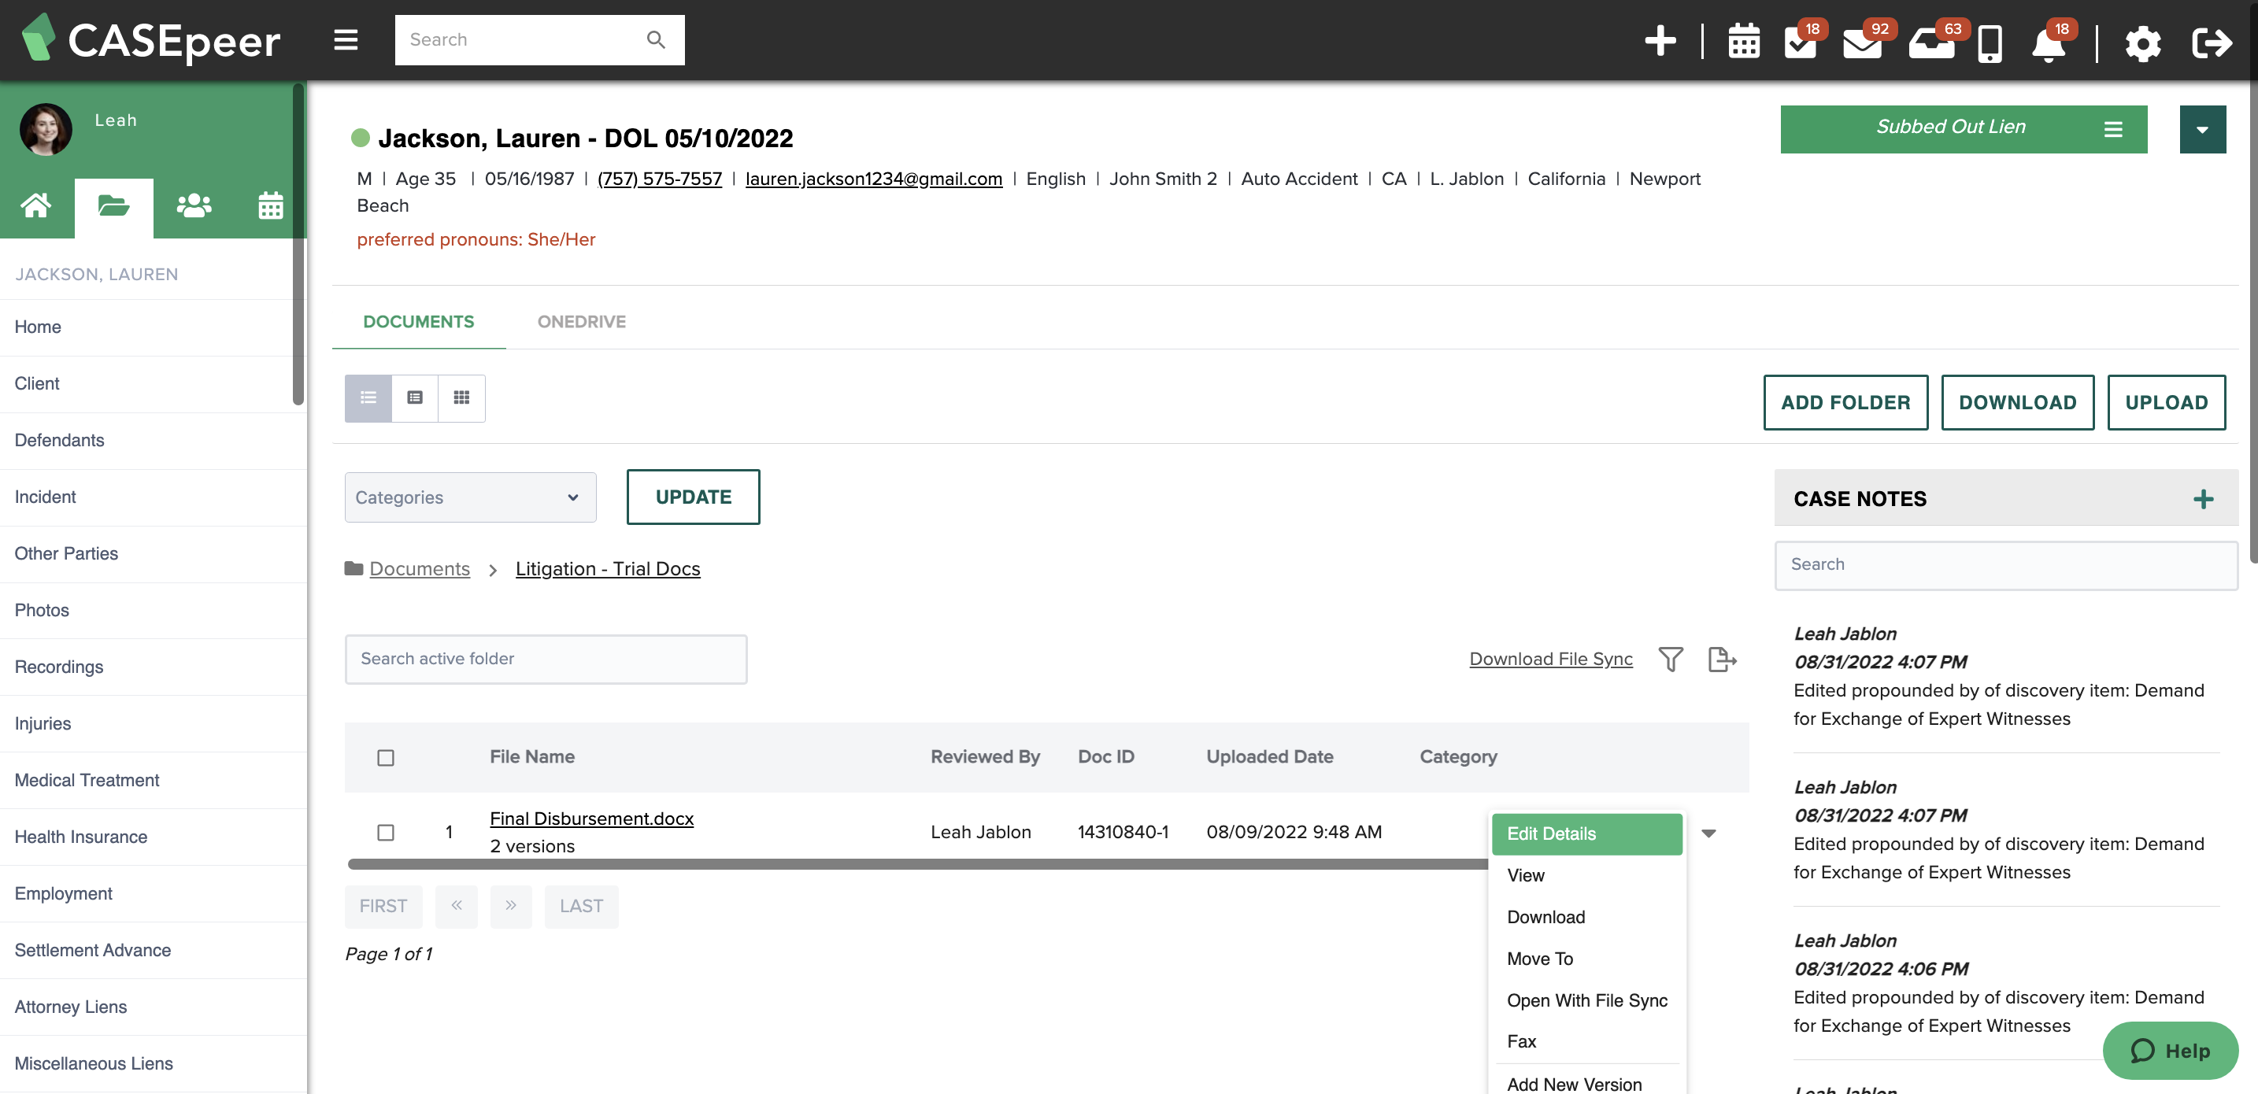2258x1094 pixels.
Task: Select the calendar icon in the left sidebar
Action: tap(270, 205)
